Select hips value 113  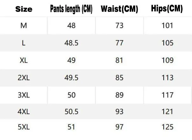click(167, 78)
